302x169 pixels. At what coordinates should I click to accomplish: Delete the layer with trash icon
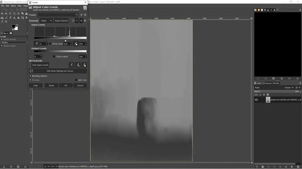point(298,167)
